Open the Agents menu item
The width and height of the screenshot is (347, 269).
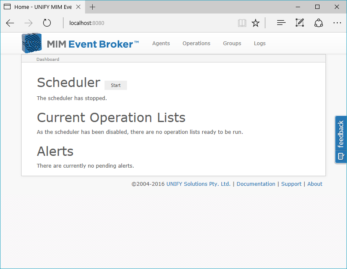click(x=161, y=43)
